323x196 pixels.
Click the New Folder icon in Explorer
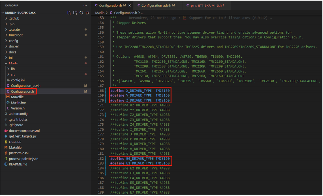pyautogui.click(x=75, y=13)
